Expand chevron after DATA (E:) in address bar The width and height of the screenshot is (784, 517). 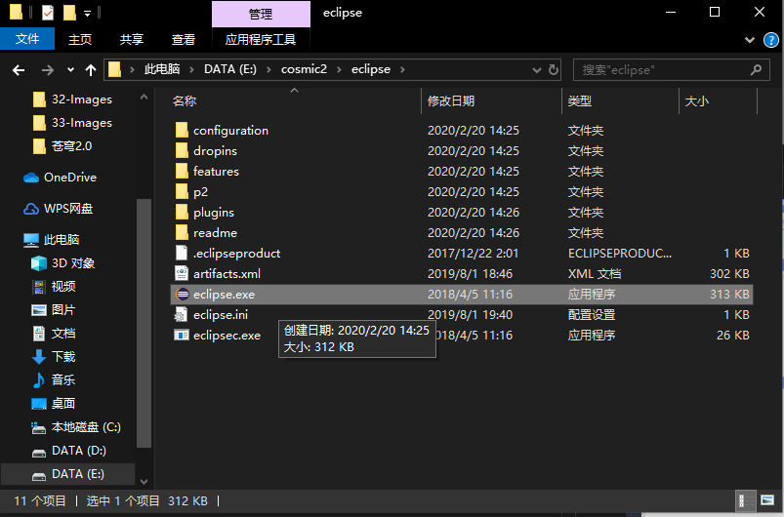point(268,69)
